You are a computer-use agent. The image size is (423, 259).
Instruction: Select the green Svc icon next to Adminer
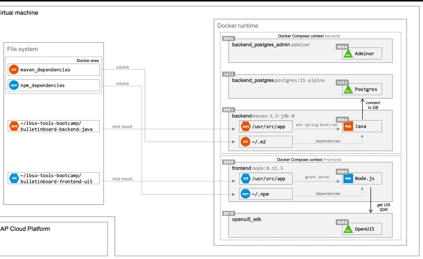348,54
